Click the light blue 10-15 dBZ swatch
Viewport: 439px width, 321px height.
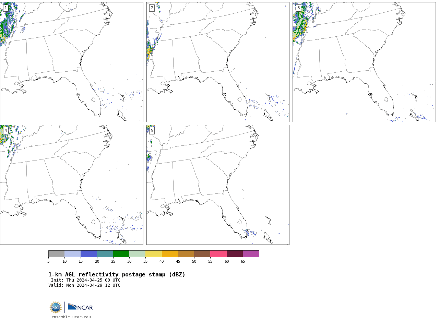pos(73,254)
